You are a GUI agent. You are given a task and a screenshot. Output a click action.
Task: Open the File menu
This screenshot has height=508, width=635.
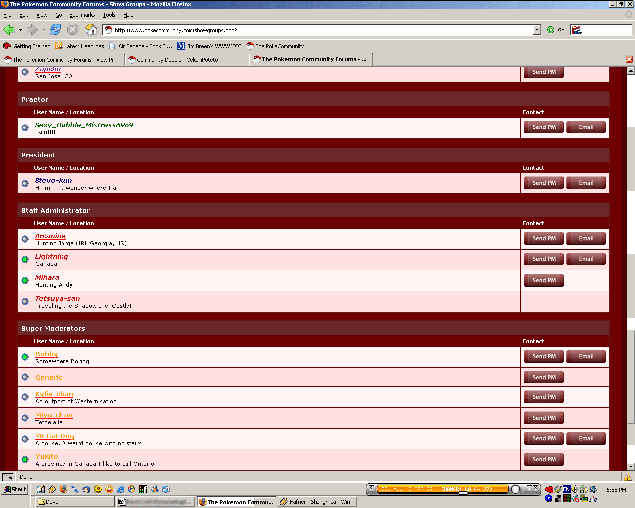pyautogui.click(x=7, y=15)
